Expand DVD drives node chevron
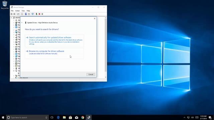This screenshot has width=214, height=120. tap(14, 35)
